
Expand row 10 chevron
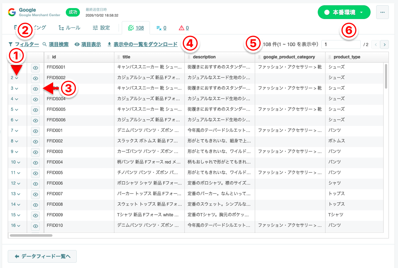point(19,162)
